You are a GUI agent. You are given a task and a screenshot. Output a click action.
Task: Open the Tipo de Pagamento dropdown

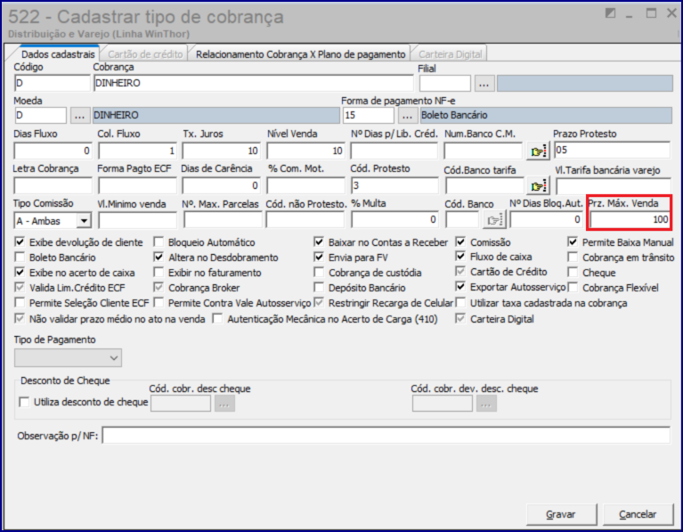[68, 358]
